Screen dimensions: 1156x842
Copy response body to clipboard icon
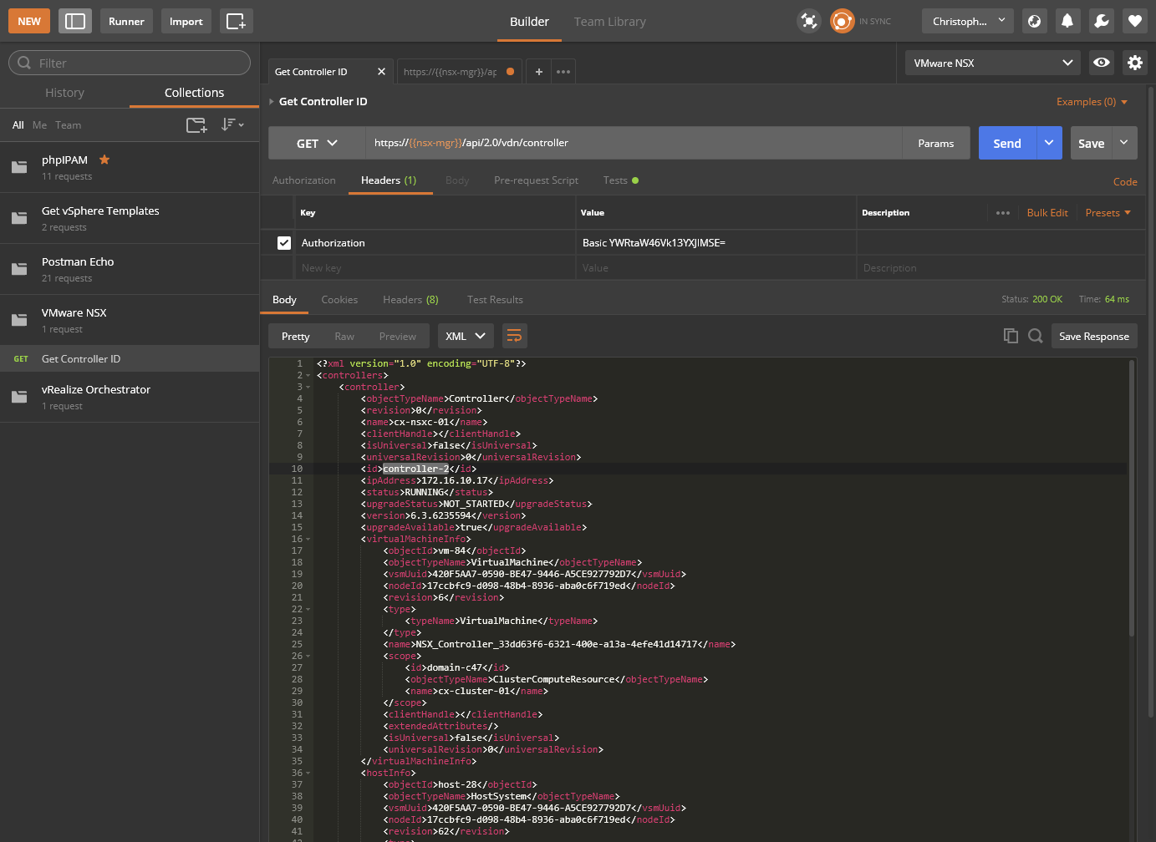pos(1011,336)
